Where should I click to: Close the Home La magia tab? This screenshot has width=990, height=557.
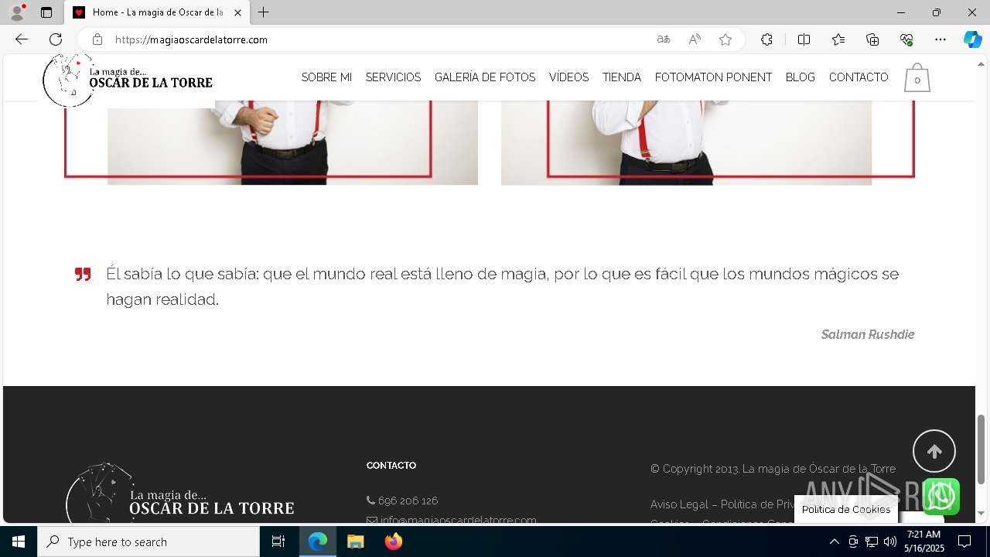click(237, 12)
